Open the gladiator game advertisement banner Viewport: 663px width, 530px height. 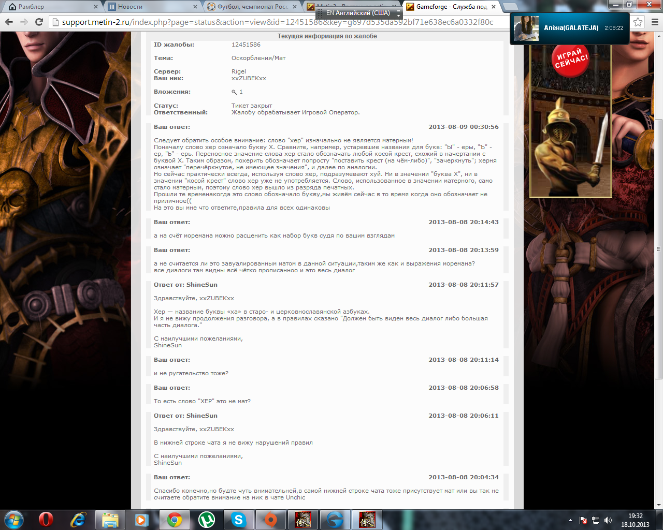coord(571,120)
